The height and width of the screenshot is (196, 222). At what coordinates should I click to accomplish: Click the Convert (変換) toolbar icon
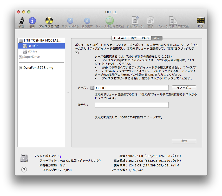click(x=150, y=21)
